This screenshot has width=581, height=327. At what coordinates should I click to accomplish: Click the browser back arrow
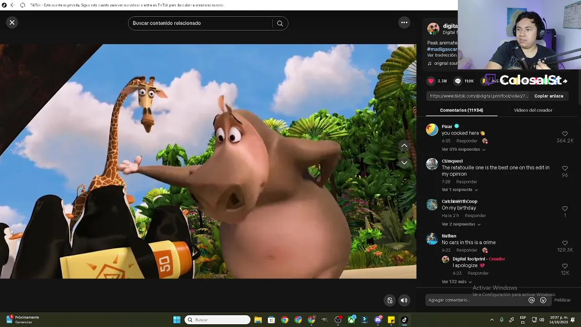click(x=13, y=5)
